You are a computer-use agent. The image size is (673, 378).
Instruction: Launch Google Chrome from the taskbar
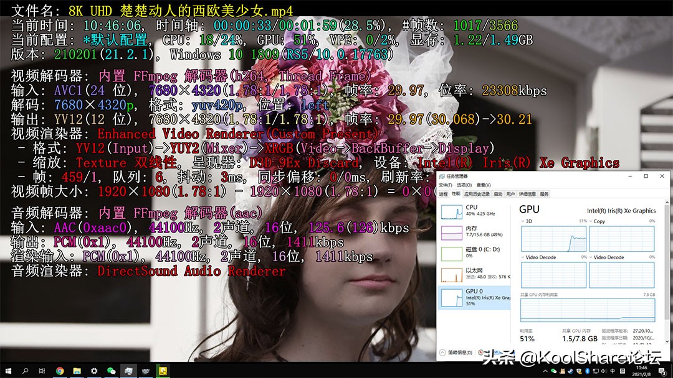pos(60,370)
